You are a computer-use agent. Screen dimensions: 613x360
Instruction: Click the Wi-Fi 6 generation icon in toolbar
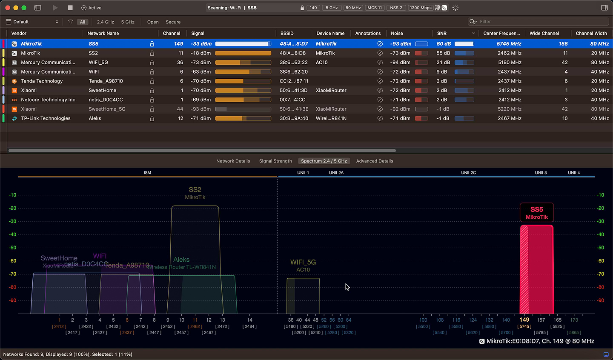(438, 8)
